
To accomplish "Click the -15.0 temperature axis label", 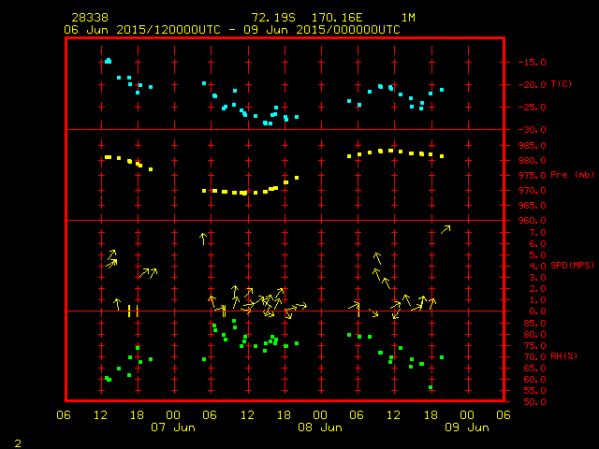I will 533,63.
